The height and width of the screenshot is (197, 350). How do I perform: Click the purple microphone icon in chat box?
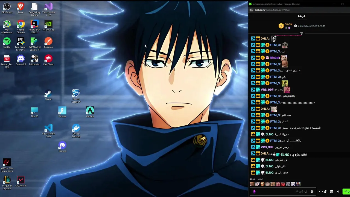coord(254,192)
